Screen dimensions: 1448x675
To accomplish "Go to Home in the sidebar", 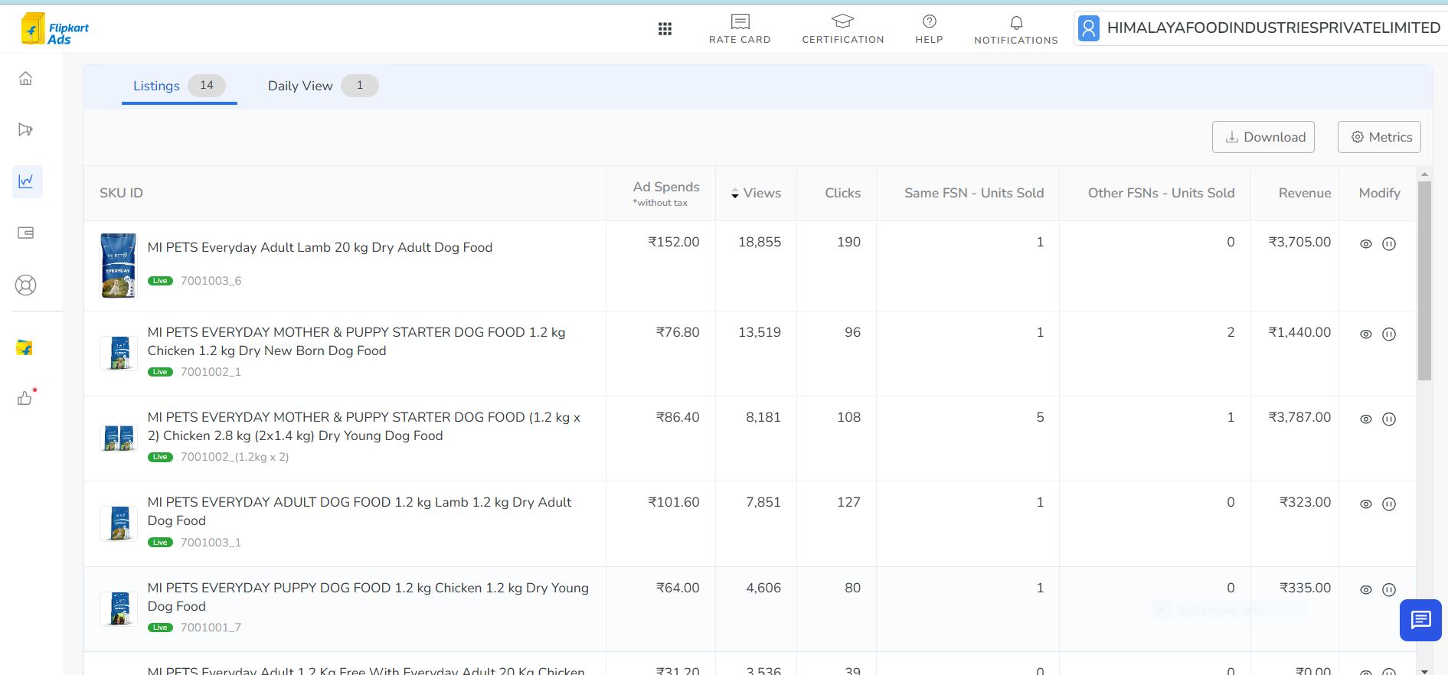I will click(26, 78).
